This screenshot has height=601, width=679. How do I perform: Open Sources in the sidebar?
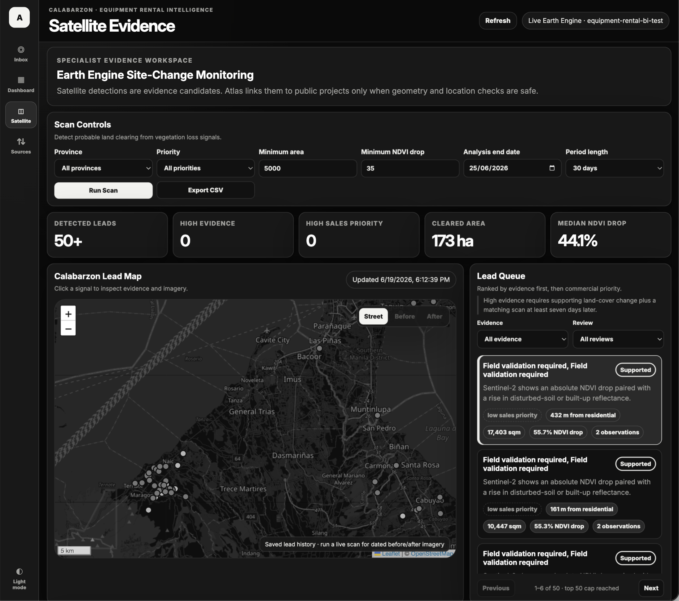point(21,146)
